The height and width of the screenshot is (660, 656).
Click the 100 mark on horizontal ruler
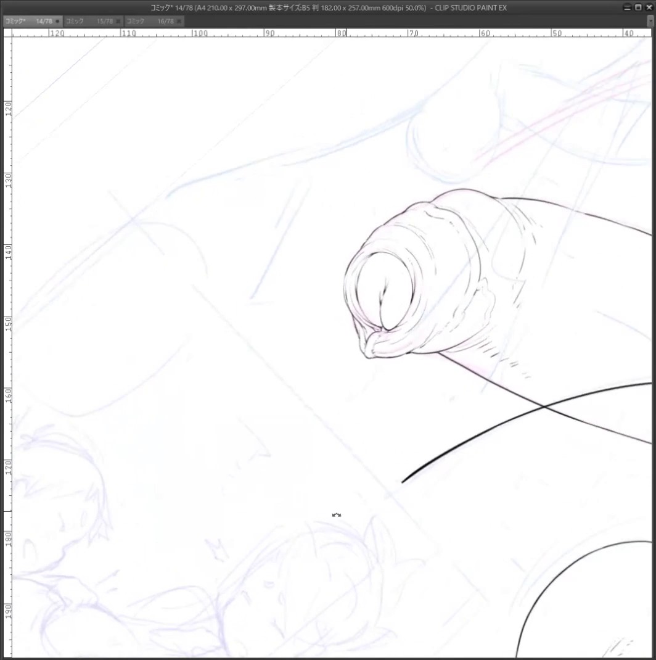click(x=200, y=33)
